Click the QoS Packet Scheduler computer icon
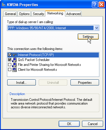The width and height of the screenshot is (106, 130). click(x=14, y=60)
